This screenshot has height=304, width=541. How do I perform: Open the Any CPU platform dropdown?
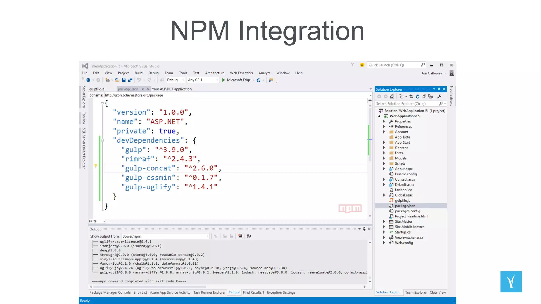pos(203,80)
